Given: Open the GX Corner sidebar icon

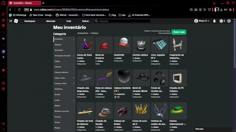Looking at the screenshot, I should (4, 123).
